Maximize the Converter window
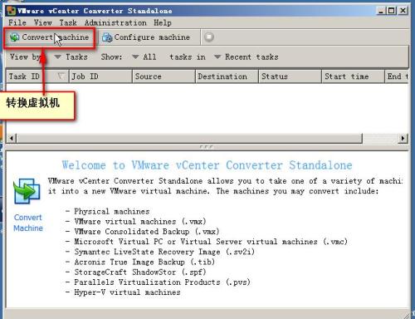Image resolution: width=415 pixels, height=319 pixels. coord(391,11)
